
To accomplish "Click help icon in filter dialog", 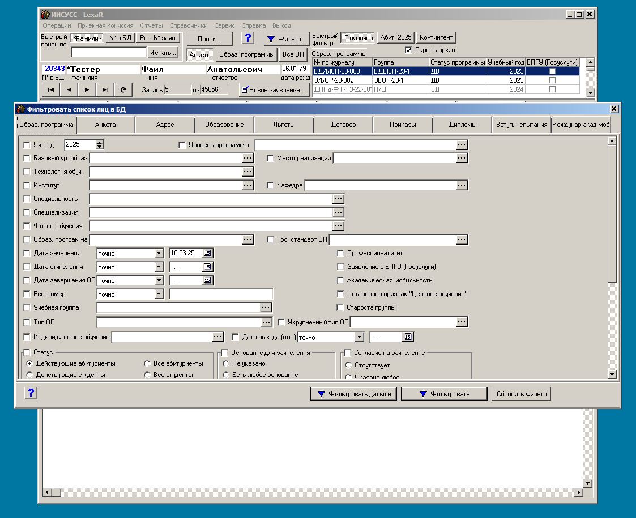I will [31, 393].
